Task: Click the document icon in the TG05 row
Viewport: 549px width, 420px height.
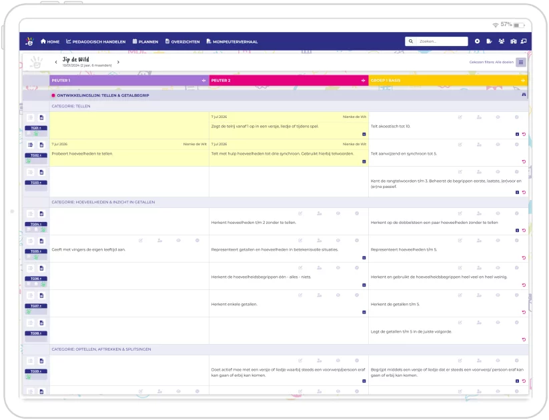Action: coord(41,241)
